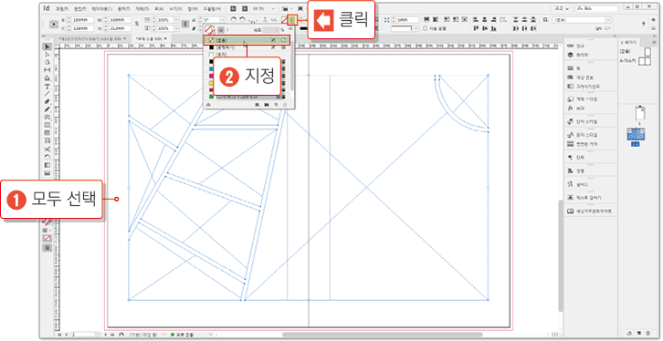Viewport: 663px width, 341px height.
Task: Switch to the Pages panel tab
Action: (629, 42)
